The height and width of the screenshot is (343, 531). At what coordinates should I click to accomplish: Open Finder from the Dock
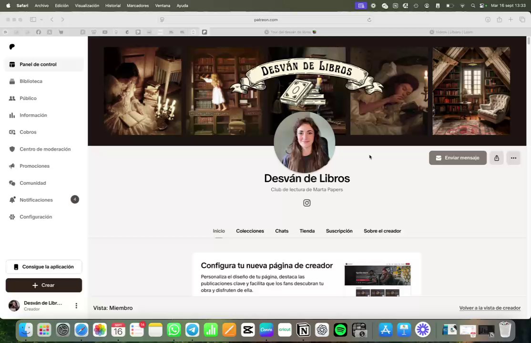click(x=26, y=330)
